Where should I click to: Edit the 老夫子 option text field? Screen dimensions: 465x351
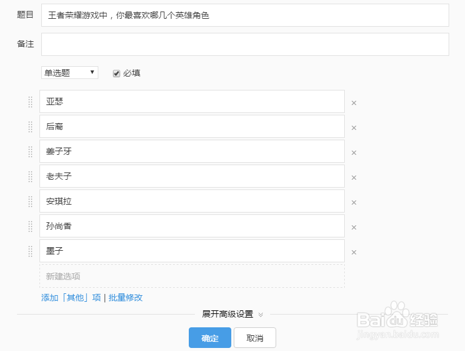[192, 176]
